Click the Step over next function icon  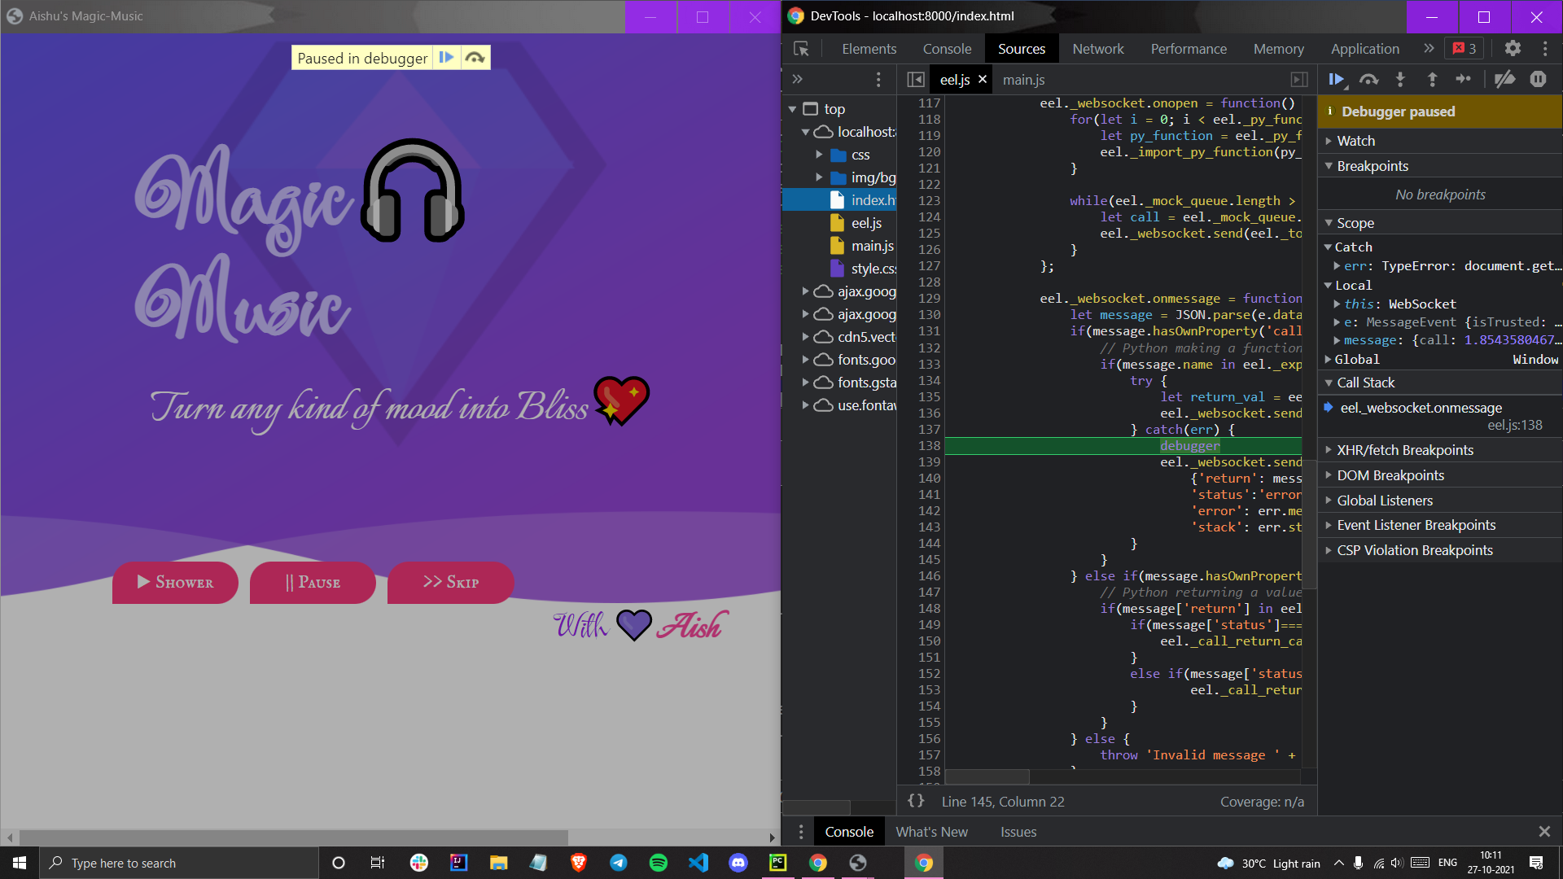click(1368, 79)
